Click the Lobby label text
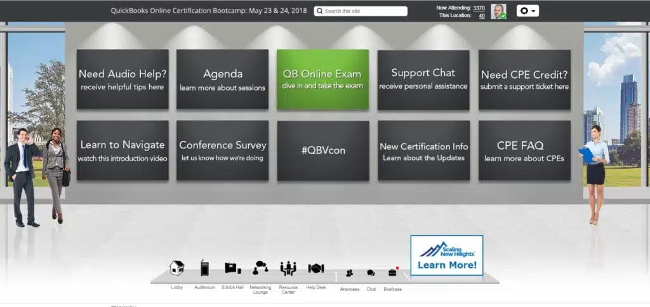Viewport: 650px width, 307px height. coord(177,287)
